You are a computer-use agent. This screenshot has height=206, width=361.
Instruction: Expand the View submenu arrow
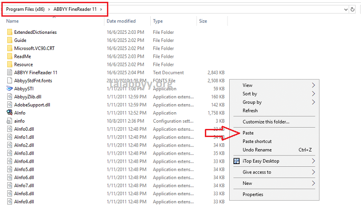(313, 85)
